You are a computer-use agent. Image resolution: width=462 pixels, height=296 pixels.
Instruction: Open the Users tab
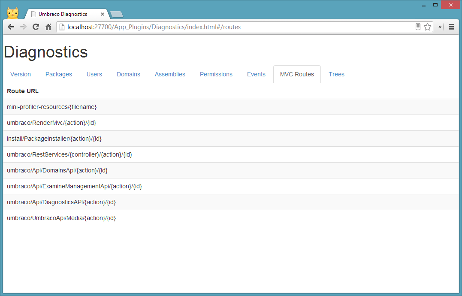(x=94, y=74)
